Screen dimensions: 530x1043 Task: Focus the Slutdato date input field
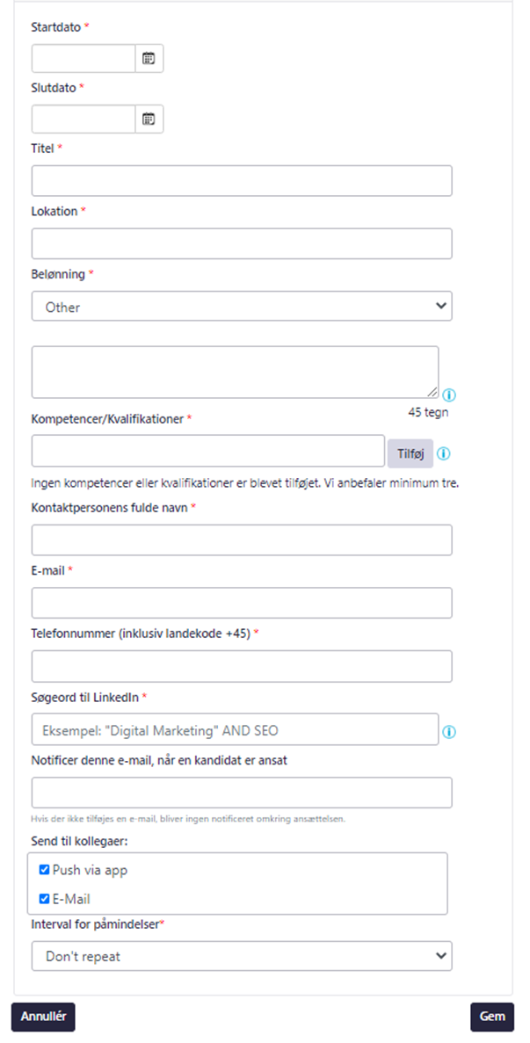tap(83, 119)
